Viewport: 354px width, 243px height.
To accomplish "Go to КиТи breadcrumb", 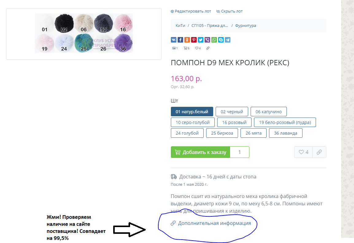I will point(180,26).
